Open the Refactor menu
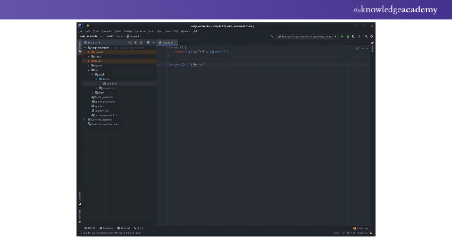 (140, 31)
